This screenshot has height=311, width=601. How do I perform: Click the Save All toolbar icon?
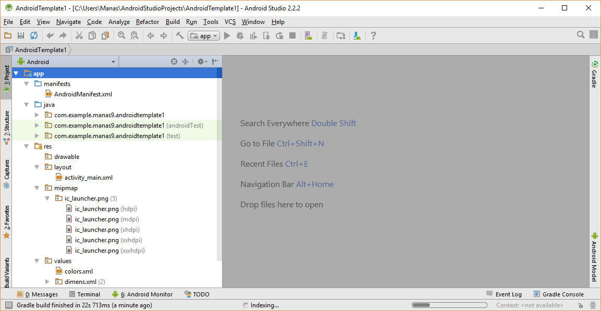pos(21,35)
